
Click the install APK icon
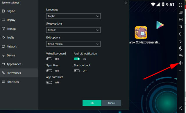[180, 19]
